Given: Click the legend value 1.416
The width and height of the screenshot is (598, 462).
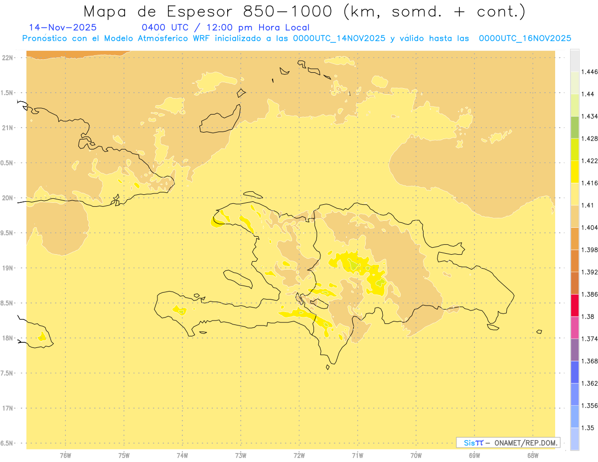Looking at the screenshot, I should [590, 183].
